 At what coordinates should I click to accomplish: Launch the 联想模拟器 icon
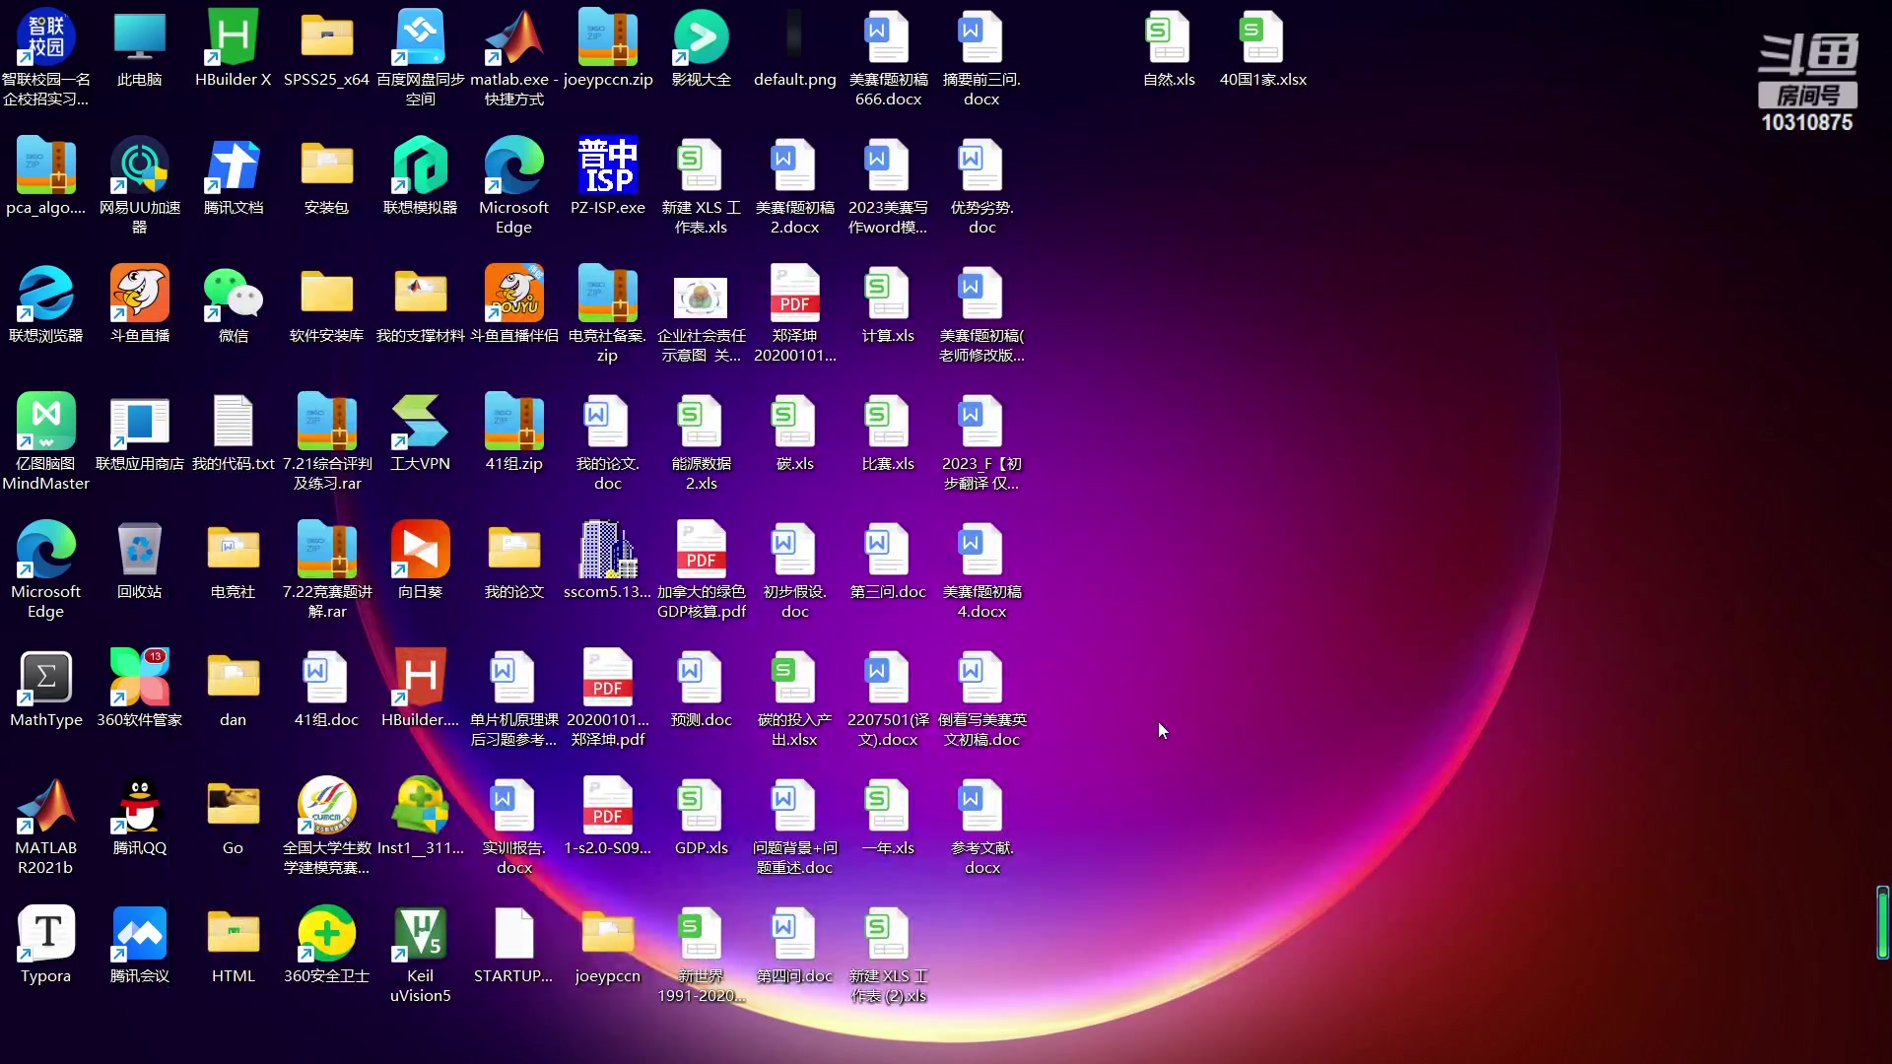coord(420,175)
